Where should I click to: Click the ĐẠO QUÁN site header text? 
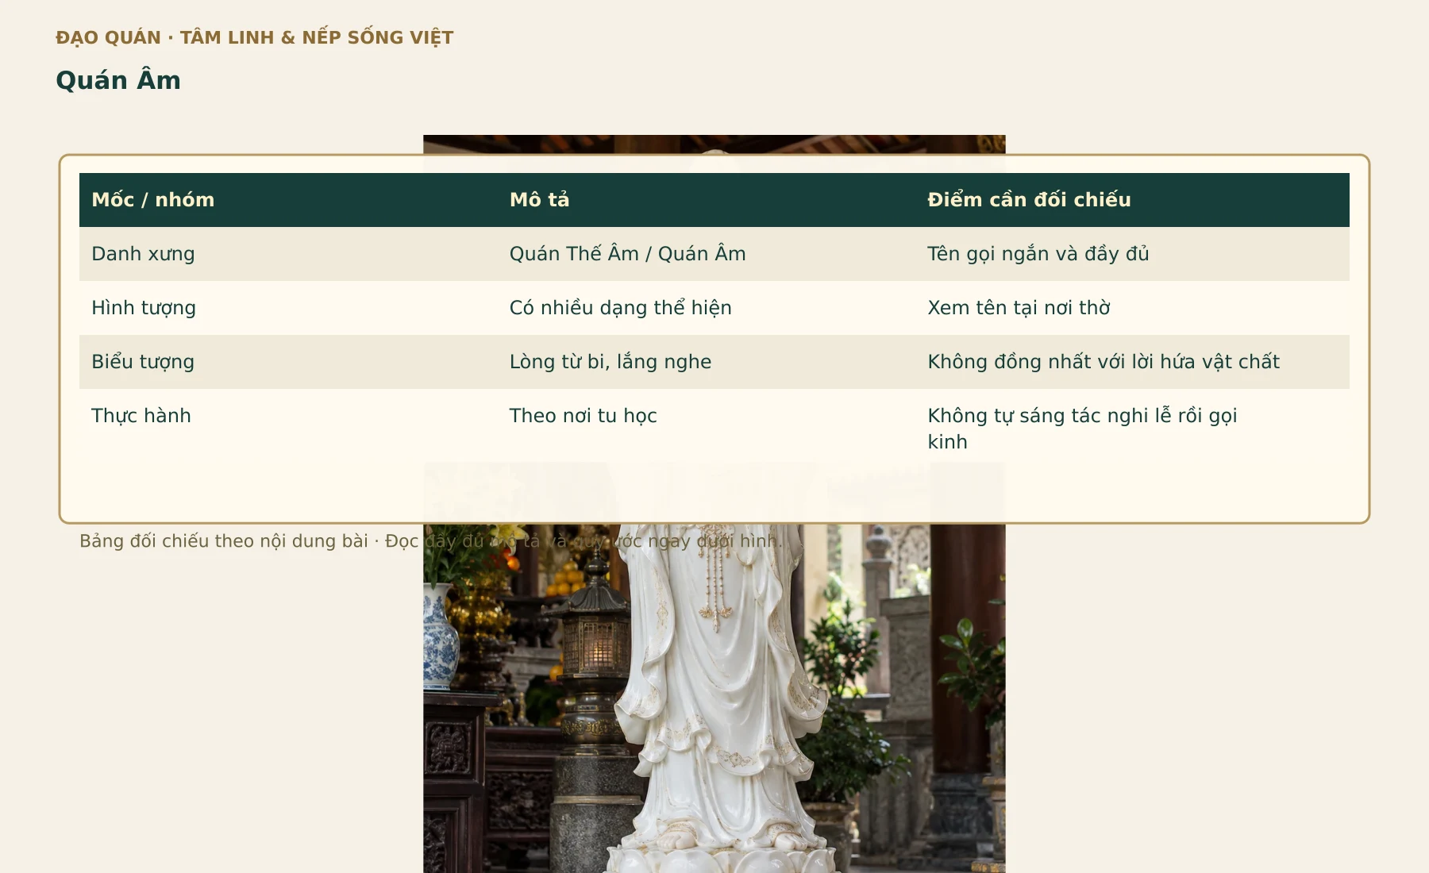tap(254, 37)
